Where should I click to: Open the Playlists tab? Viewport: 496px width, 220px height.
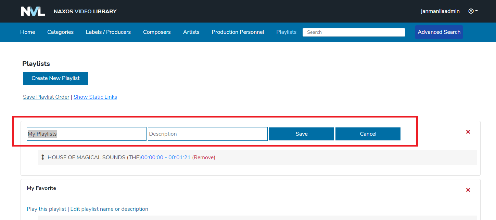(286, 32)
